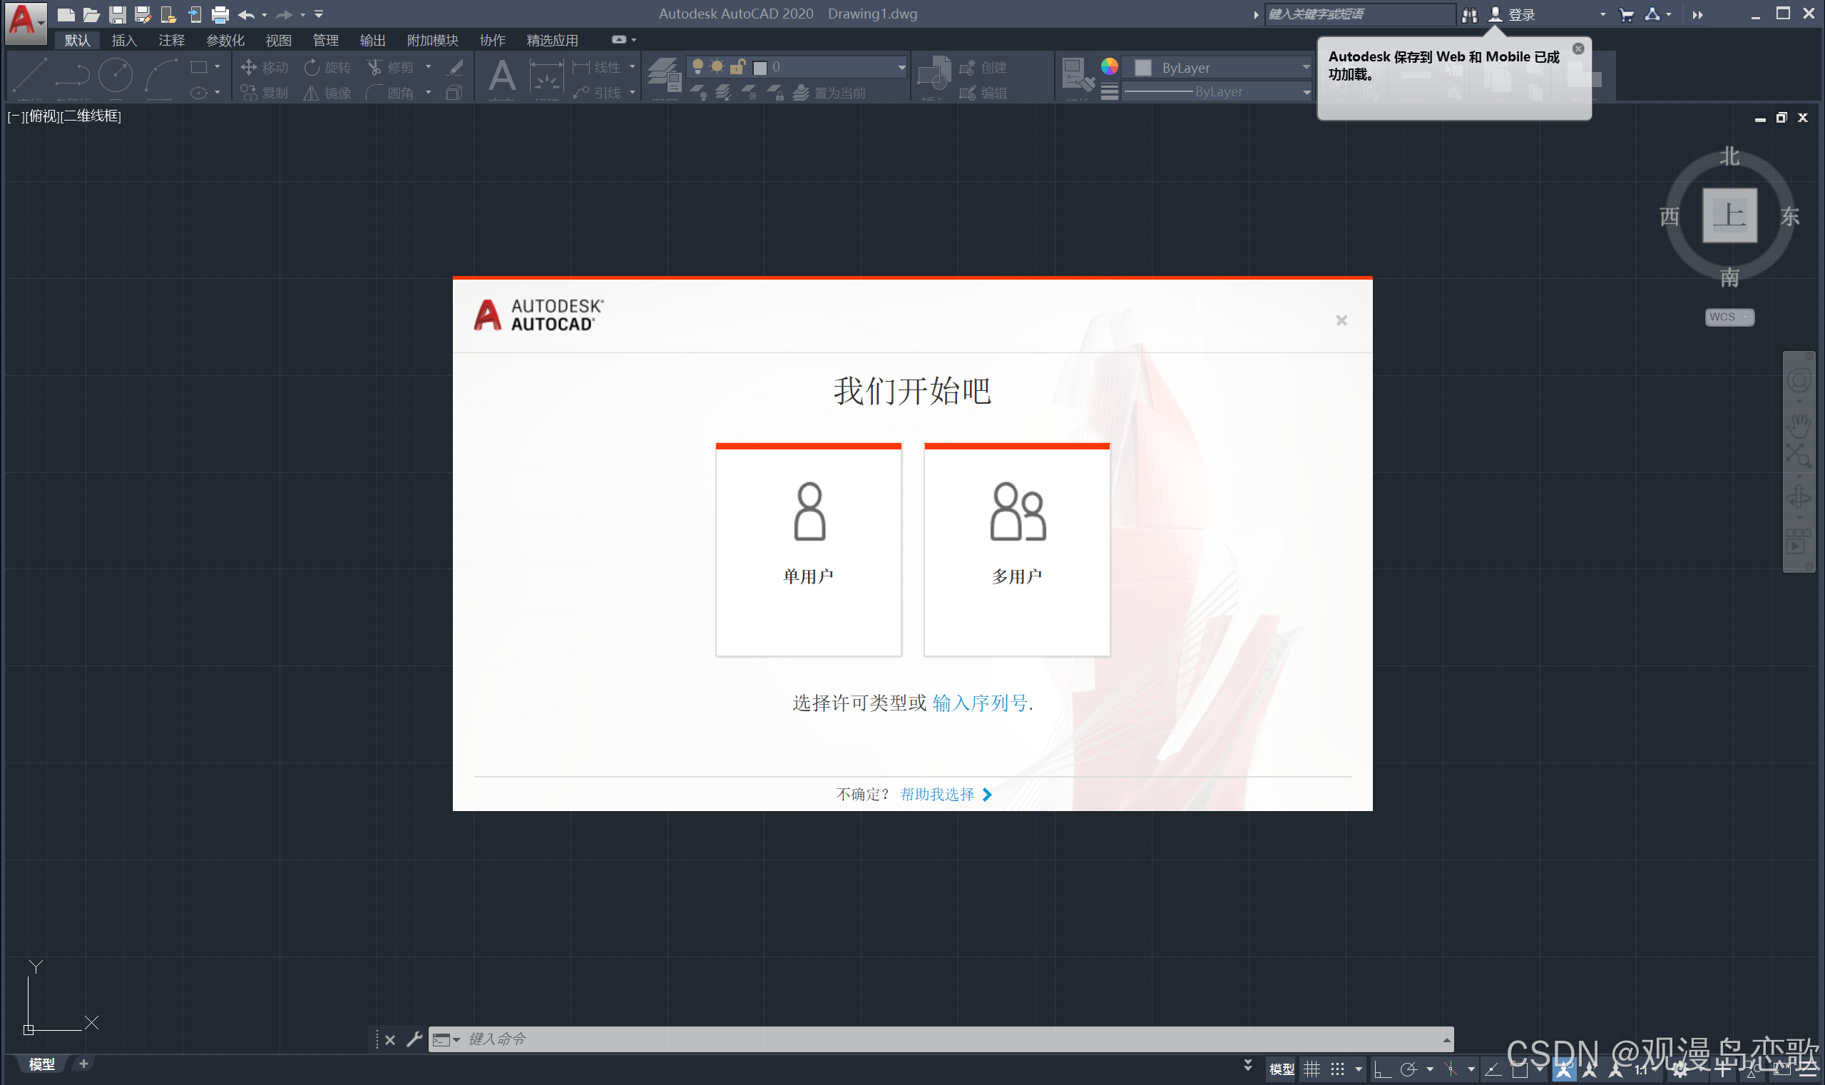Viewport: 1825px width, 1085px height.
Task: Click the Save disk icon
Action: (117, 14)
